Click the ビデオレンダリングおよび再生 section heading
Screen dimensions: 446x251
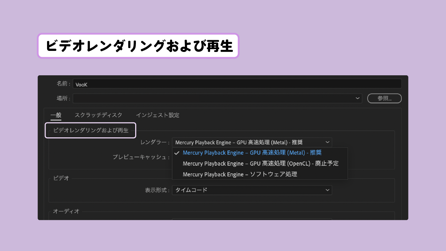[90, 130]
